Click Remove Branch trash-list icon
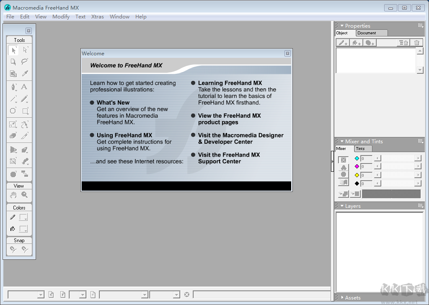The height and width of the screenshot is (305, 429). 403,43
